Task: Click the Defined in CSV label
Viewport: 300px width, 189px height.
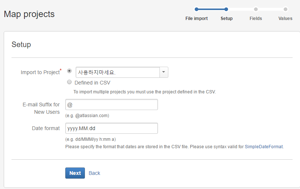Action: pos(92,83)
